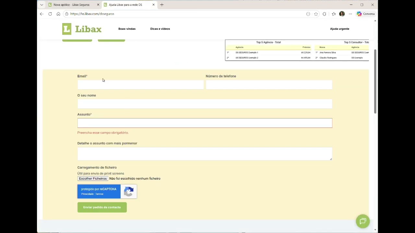Focus the Detalhe o assunto textarea
Screen dimensions: 415x233
coord(205,154)
